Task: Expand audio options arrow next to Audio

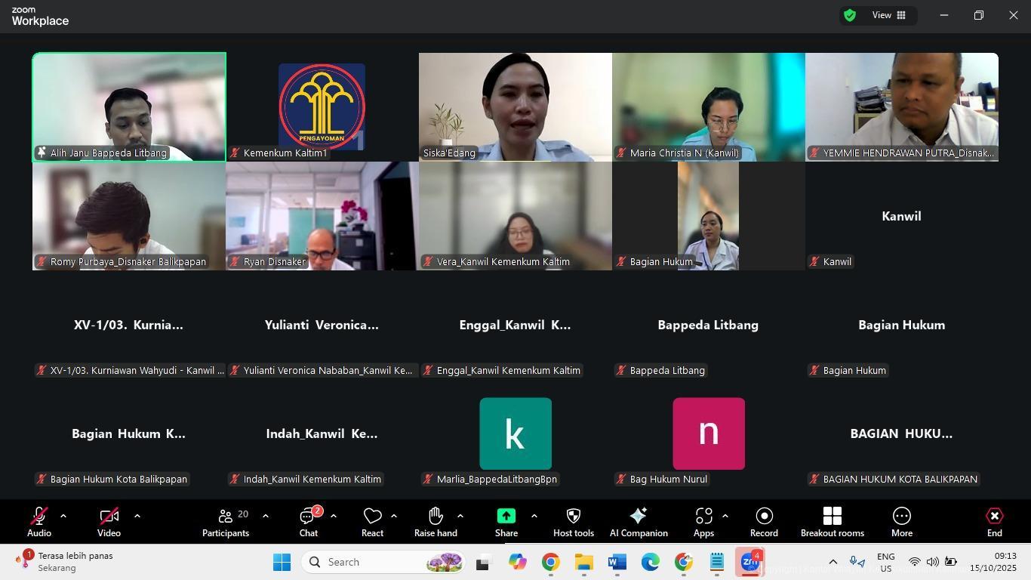Action: (x=63, y=516)
